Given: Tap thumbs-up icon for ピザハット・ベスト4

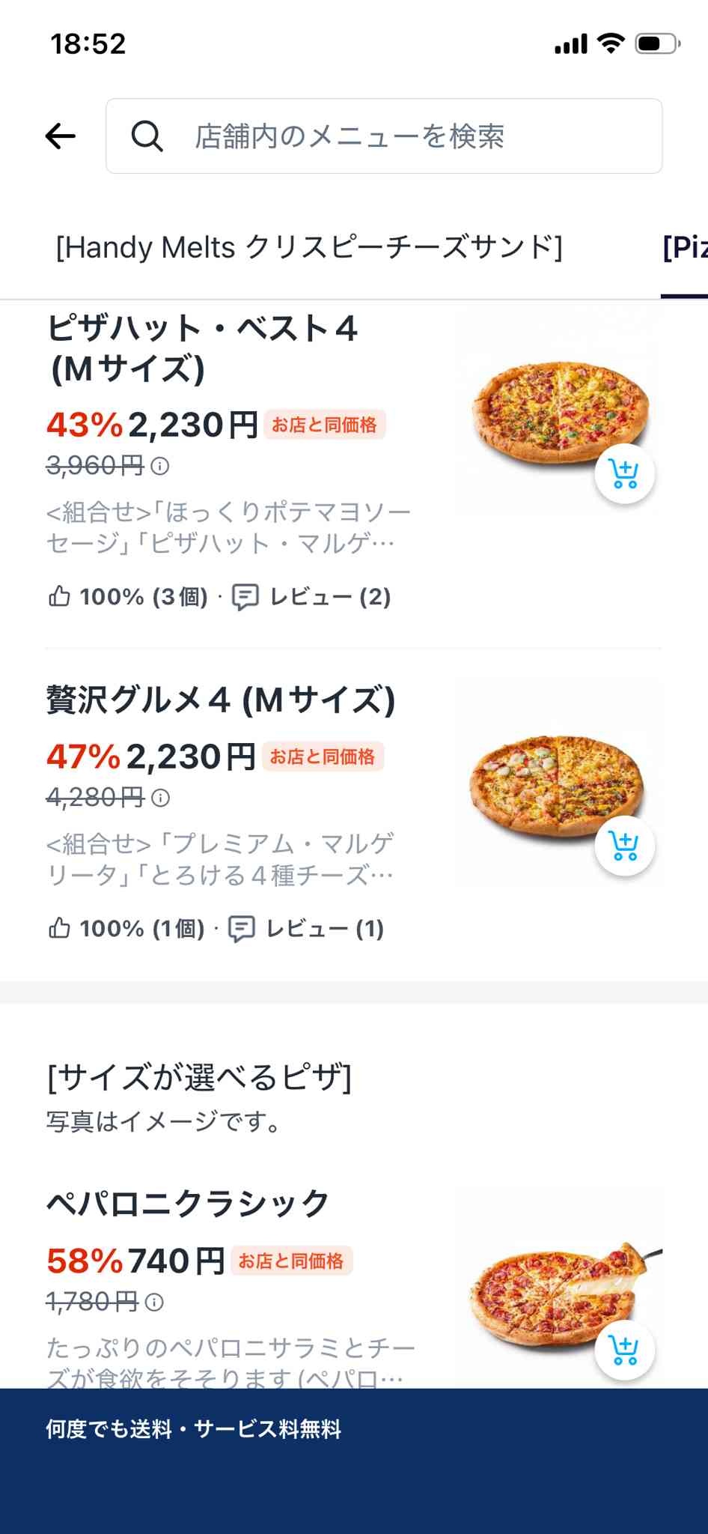Looking at the screenshot, I should [x=59, y=597].
